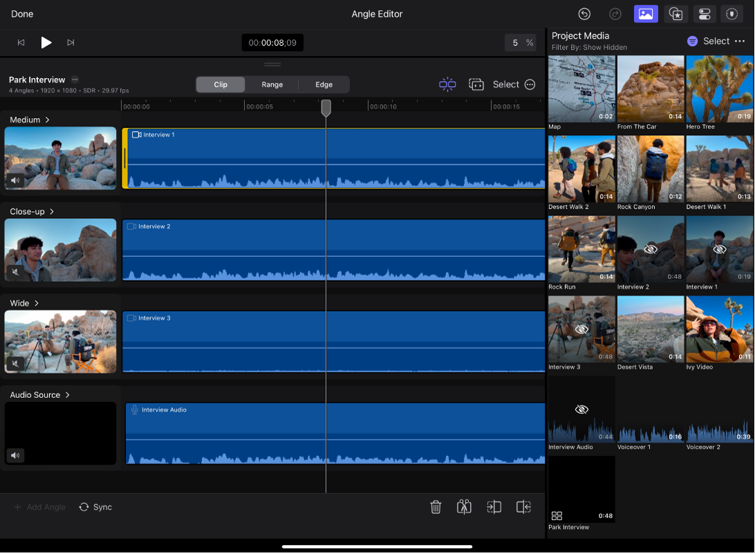
Task: Click Done to exit the Angle Editor
Action: coord(21,14)
